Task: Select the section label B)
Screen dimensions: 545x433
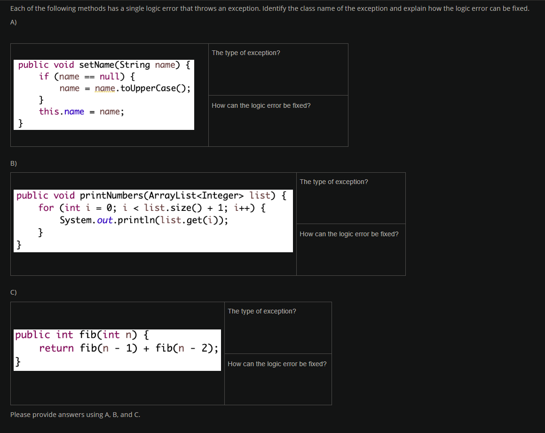Action: pos(13,163)
